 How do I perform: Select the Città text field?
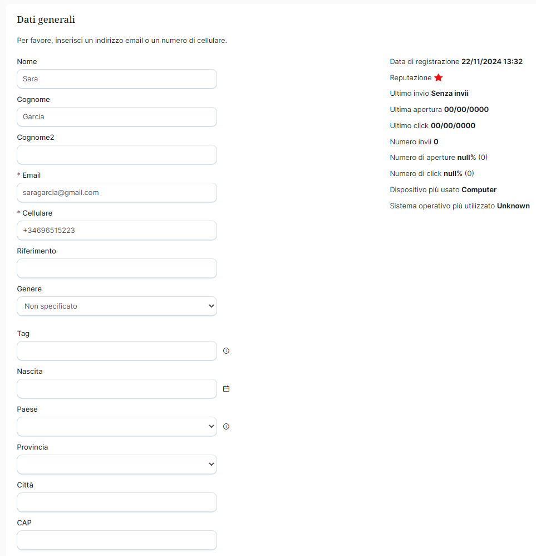coord(117,503)
